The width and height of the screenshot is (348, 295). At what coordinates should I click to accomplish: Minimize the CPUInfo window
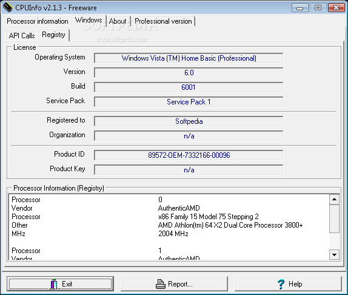click(x=300, y=8)
